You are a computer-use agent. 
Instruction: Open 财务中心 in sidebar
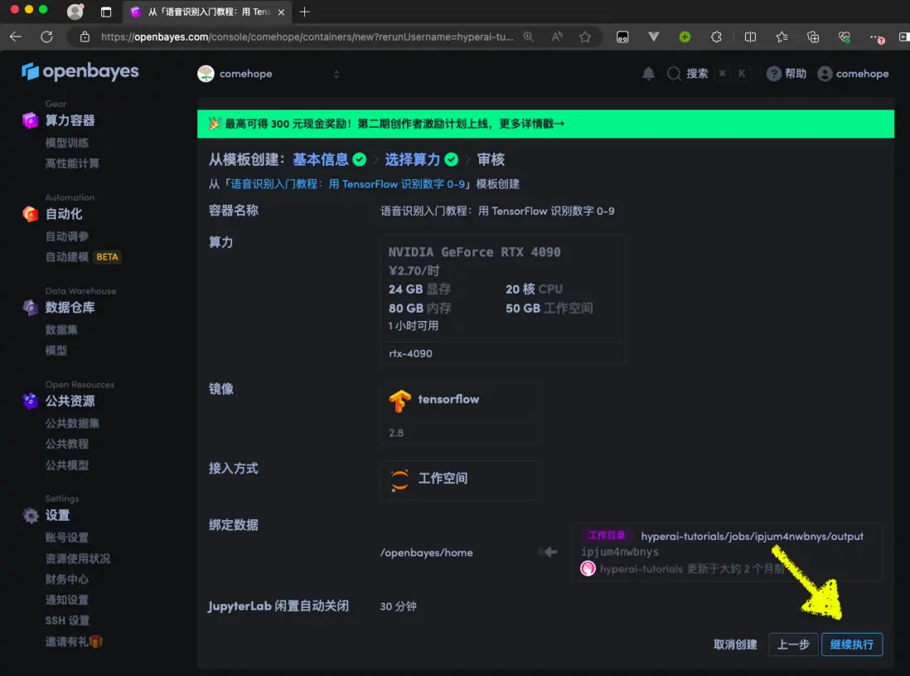click(67, 579)
